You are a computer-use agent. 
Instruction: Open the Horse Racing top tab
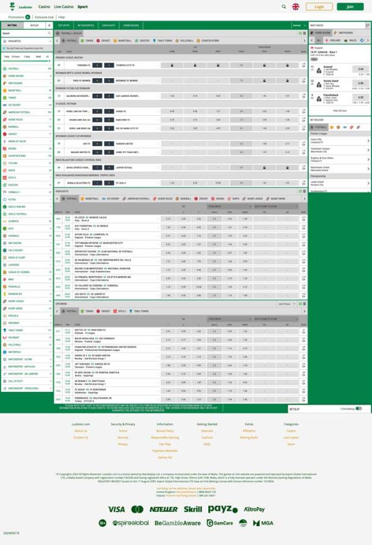click(131, 25)
